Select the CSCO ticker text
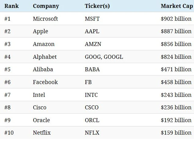The height and width of the screenshot is (141, 194). (x=92, y=108)
